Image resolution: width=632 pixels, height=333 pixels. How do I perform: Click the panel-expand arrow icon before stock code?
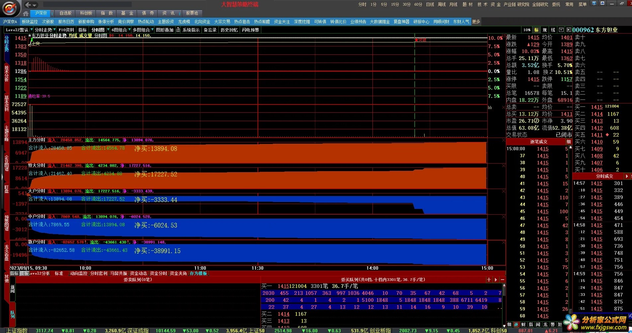point(569,30)
